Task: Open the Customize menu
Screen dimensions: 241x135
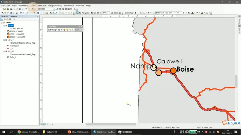Action: click(x=69, y=5)
